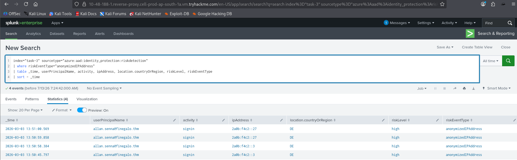Screen dimensions: 517x160
Task: Edit the userPrincipalName column pencil icon
Action: coord(174,120)
